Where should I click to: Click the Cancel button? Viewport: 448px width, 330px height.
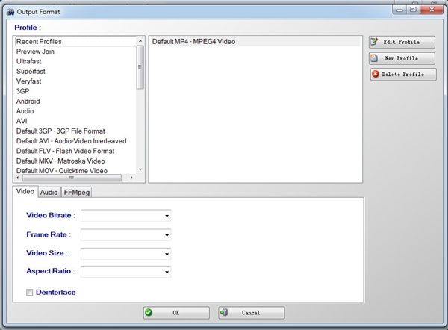click(251, 313)
